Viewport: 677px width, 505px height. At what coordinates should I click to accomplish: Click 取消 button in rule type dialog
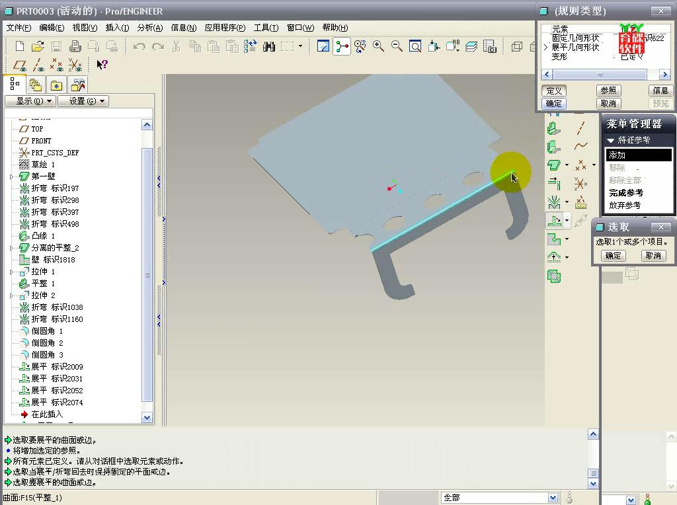[608, 104]
